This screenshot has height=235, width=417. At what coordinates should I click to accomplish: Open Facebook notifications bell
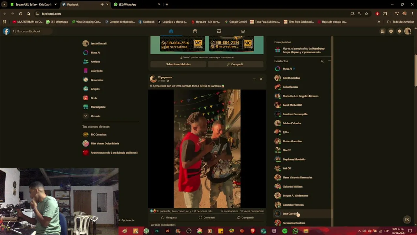click(399, 31)
